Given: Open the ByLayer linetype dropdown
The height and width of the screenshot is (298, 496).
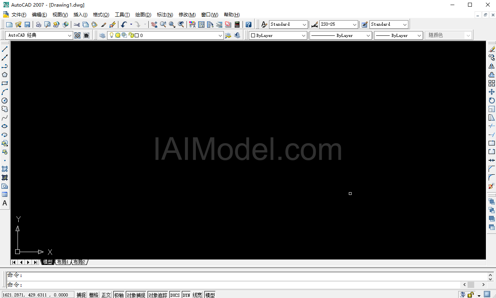Looking at the screenshot, I should (x=368, y=35).
